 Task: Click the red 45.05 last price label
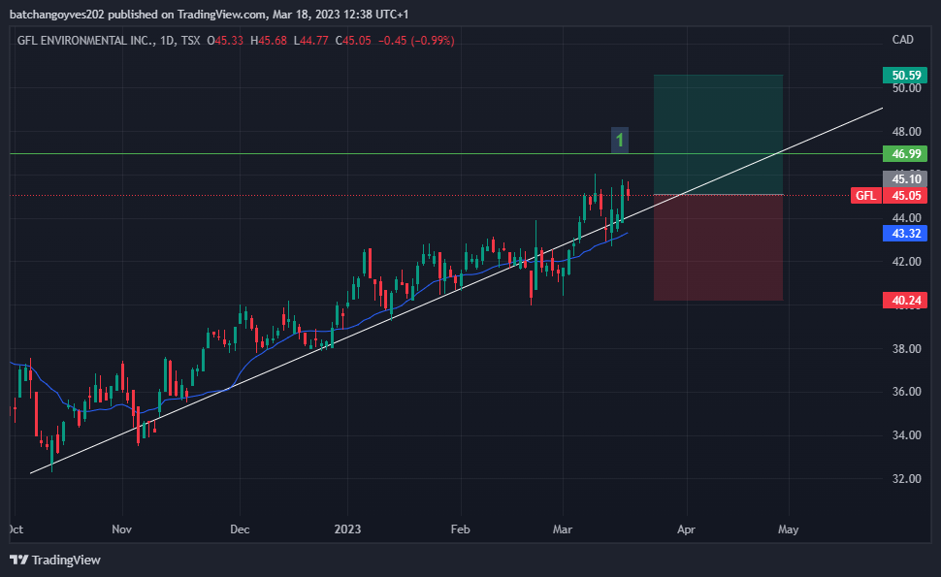[x=905, y=196]
